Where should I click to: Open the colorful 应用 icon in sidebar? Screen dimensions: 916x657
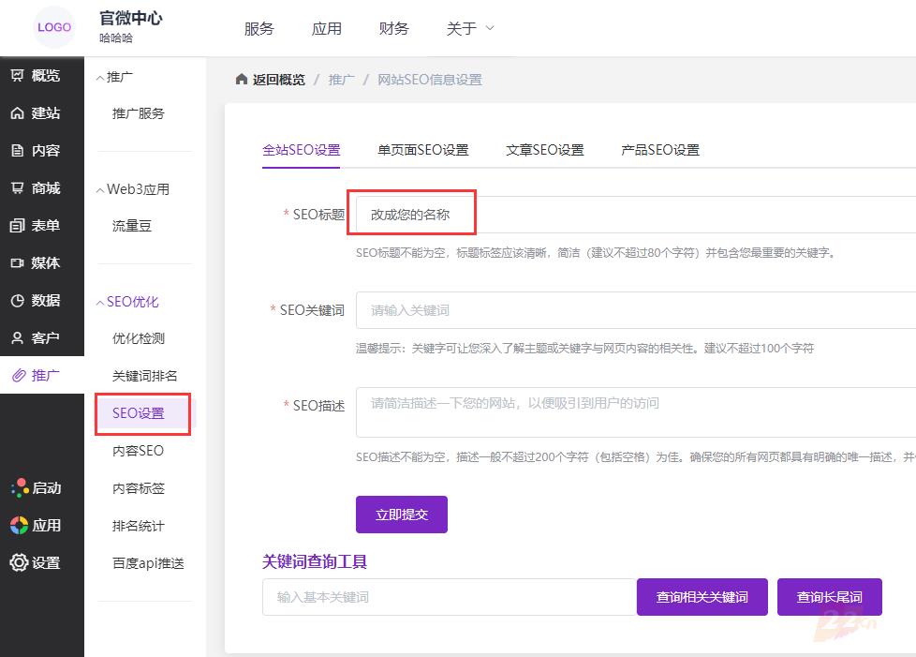click(19, 525)
